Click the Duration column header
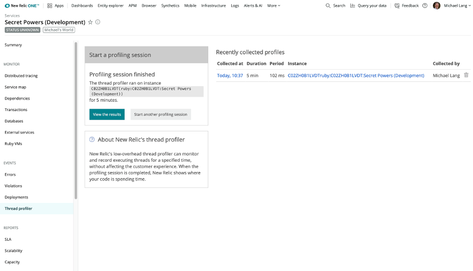This screenshot has width=473, height=271. pos(257,64)
